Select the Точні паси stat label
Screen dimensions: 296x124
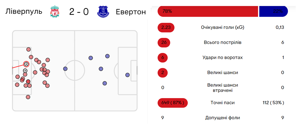(x=222, y=103)
